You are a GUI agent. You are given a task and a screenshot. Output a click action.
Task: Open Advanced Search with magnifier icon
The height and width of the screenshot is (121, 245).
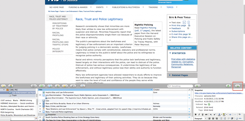[83, 86]
